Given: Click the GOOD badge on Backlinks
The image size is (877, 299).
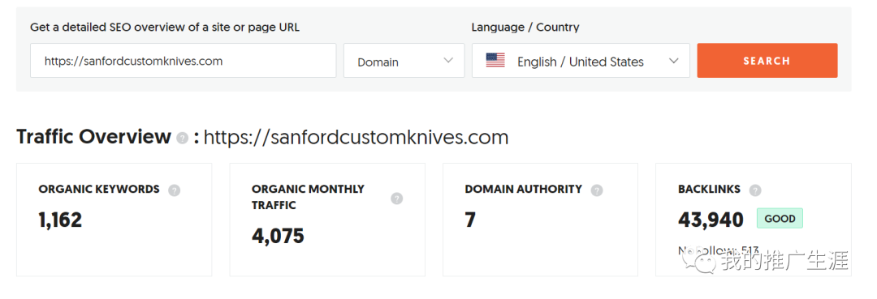Looking at the screenshot, I should (780, 219).
